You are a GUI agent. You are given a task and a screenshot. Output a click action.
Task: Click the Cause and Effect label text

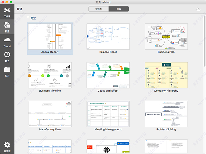(108, 91)
